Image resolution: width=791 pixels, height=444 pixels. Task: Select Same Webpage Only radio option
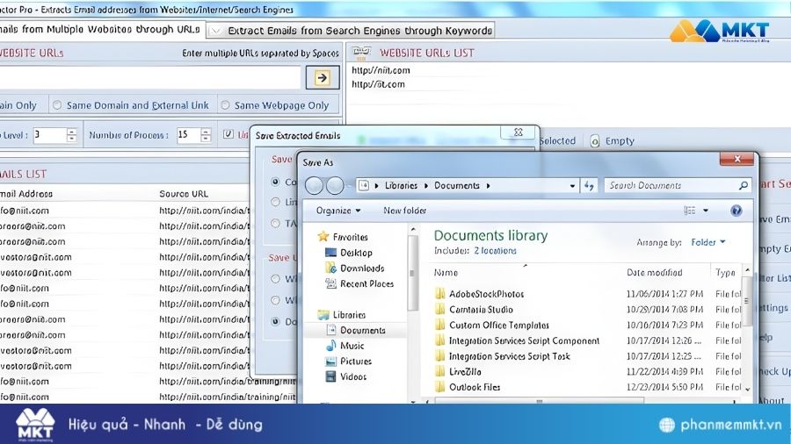(275, 105)
